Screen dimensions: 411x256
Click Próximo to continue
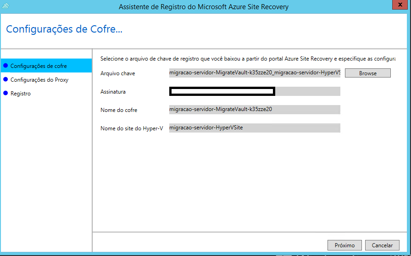click(344, 245)
